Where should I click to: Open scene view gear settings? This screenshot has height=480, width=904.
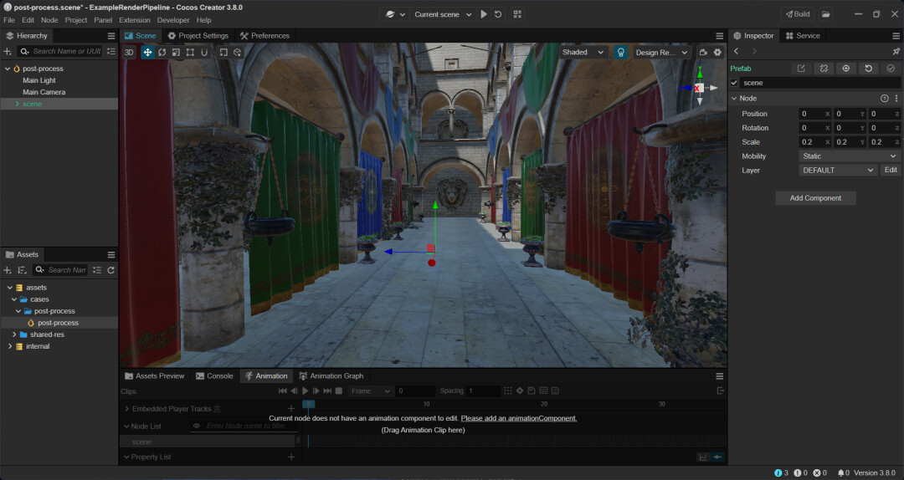pos(717,52)
